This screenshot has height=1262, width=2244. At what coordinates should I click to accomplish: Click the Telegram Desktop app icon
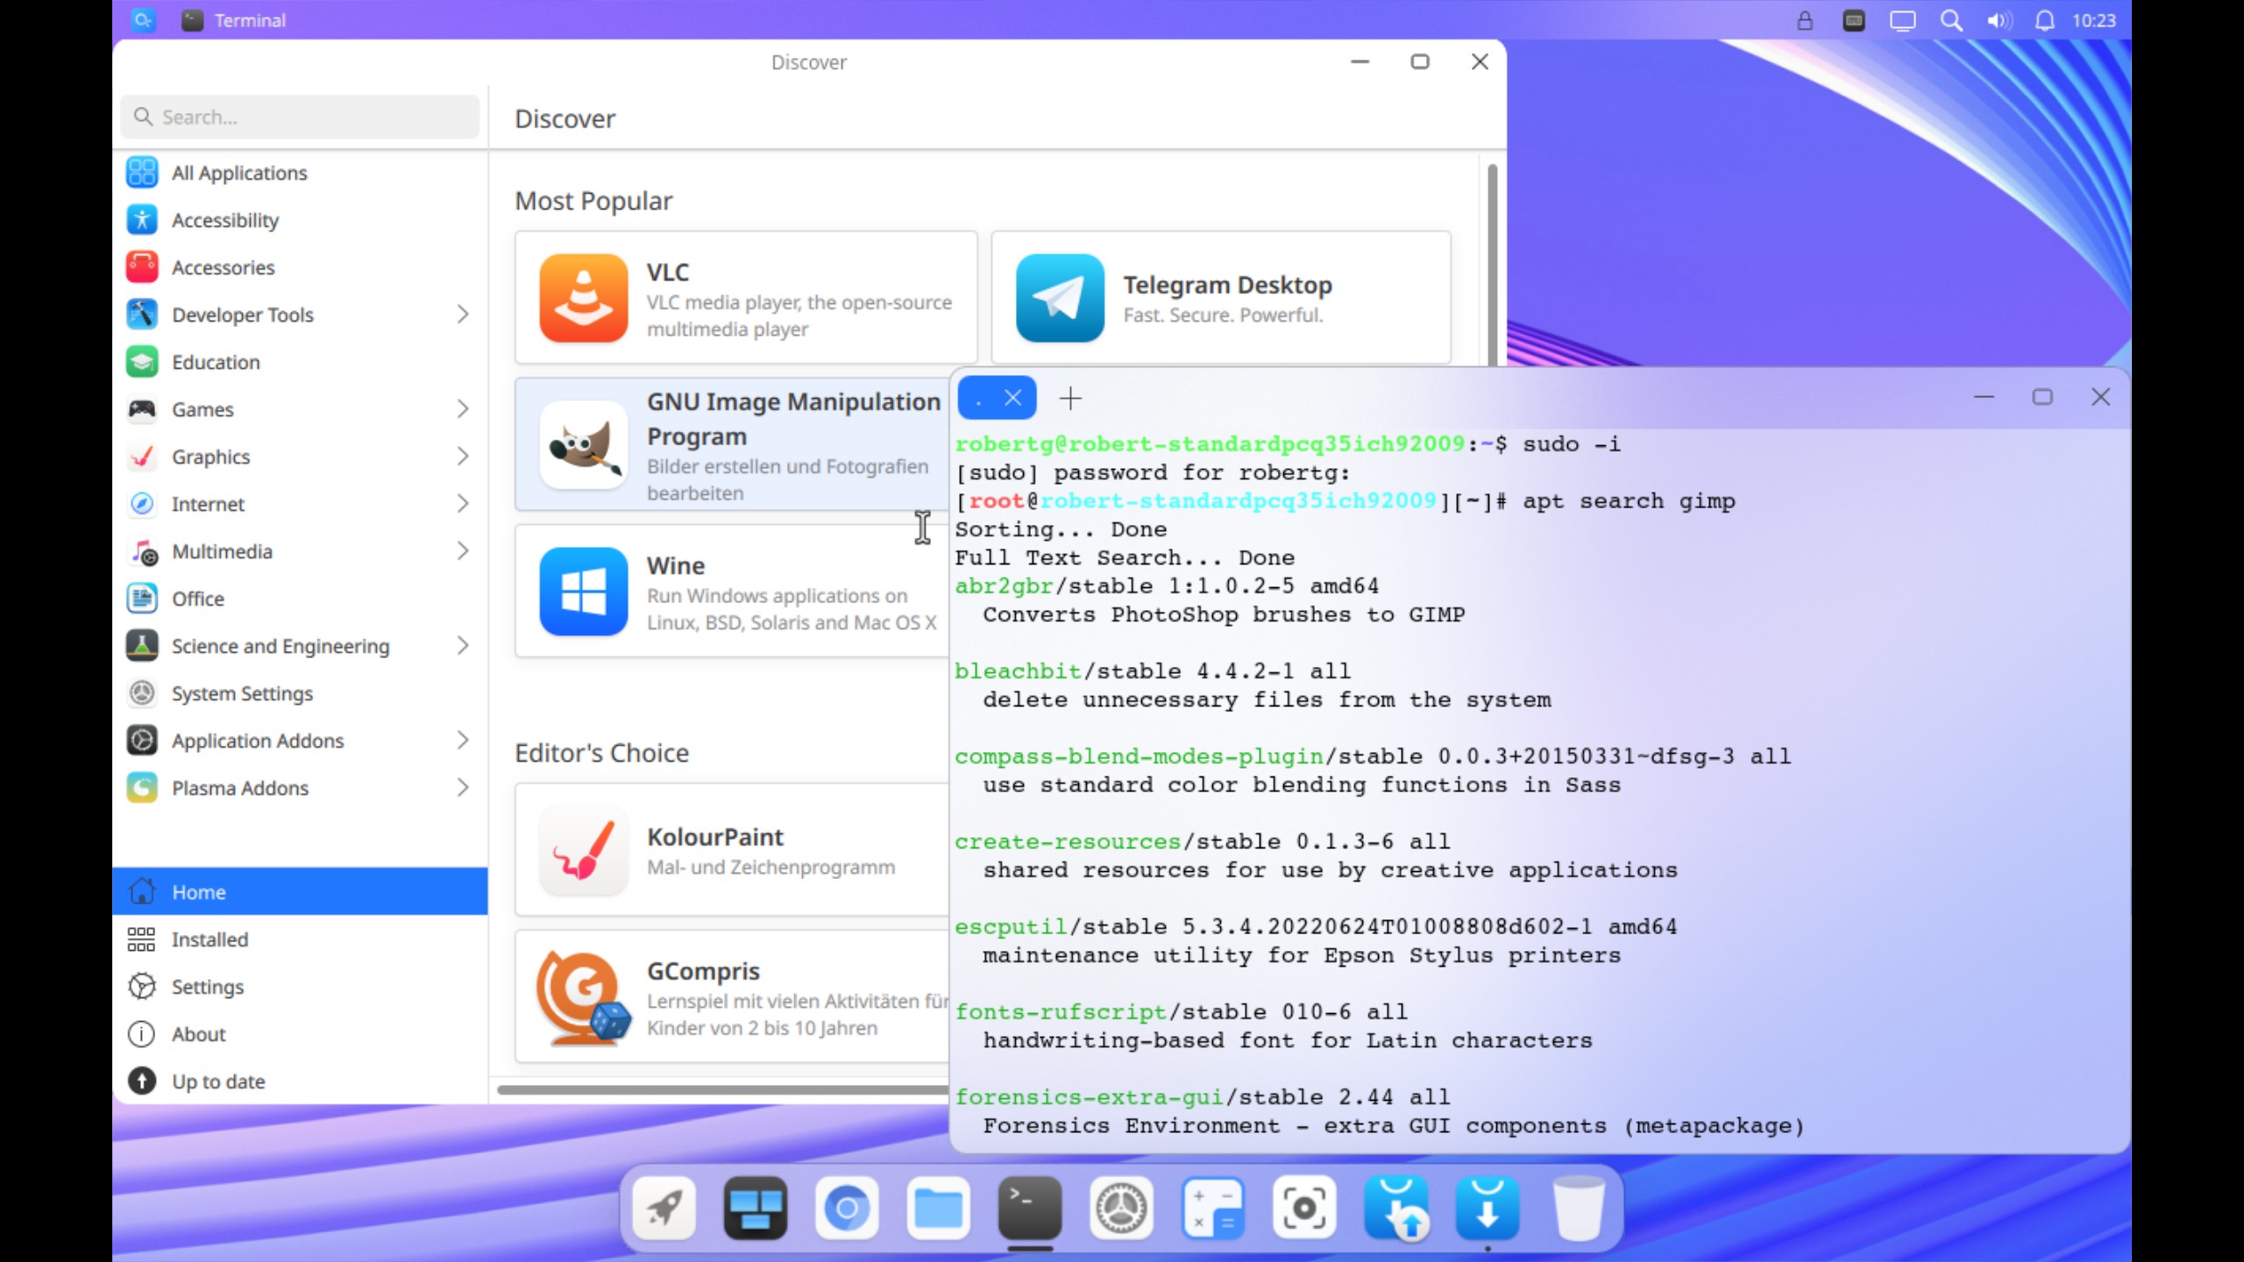click(1060, 298)
